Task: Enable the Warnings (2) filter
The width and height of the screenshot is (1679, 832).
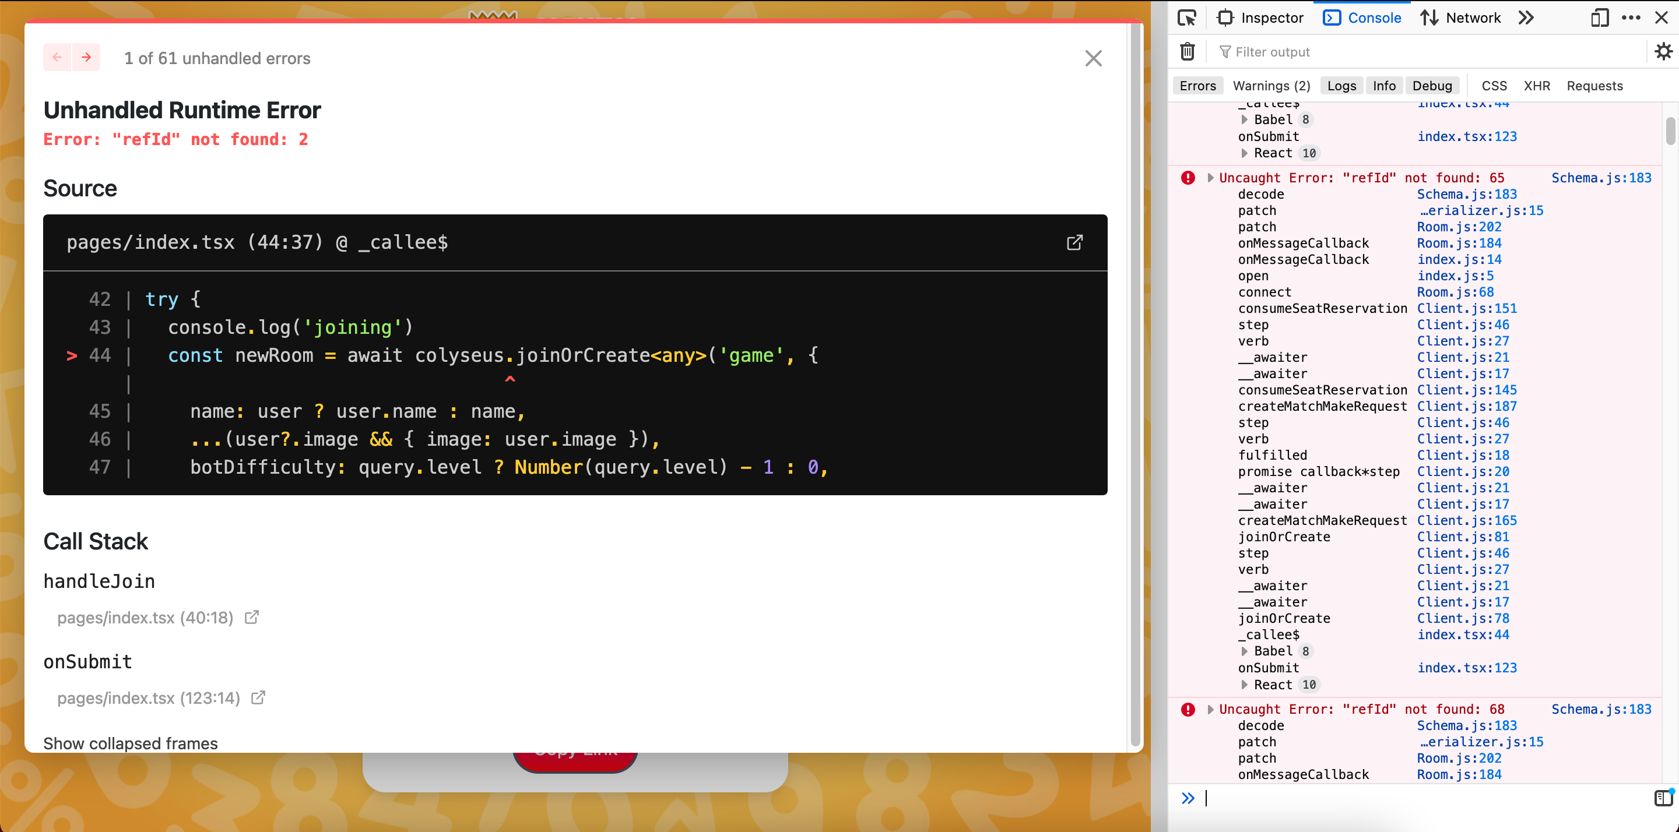Action: [1271, 85]
